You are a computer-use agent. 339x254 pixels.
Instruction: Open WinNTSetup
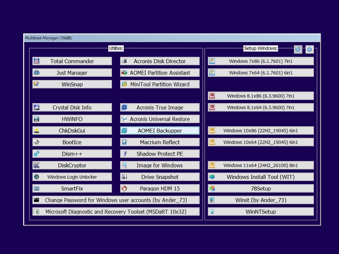[x=261, y=212]
